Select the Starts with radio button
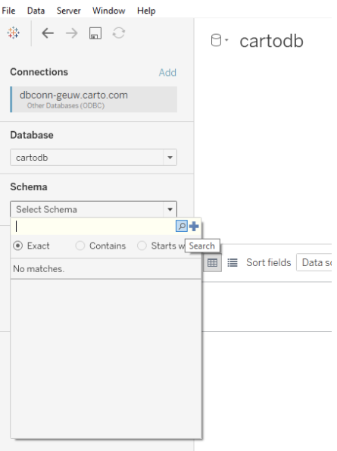The image size is (337, 451). 142,246
